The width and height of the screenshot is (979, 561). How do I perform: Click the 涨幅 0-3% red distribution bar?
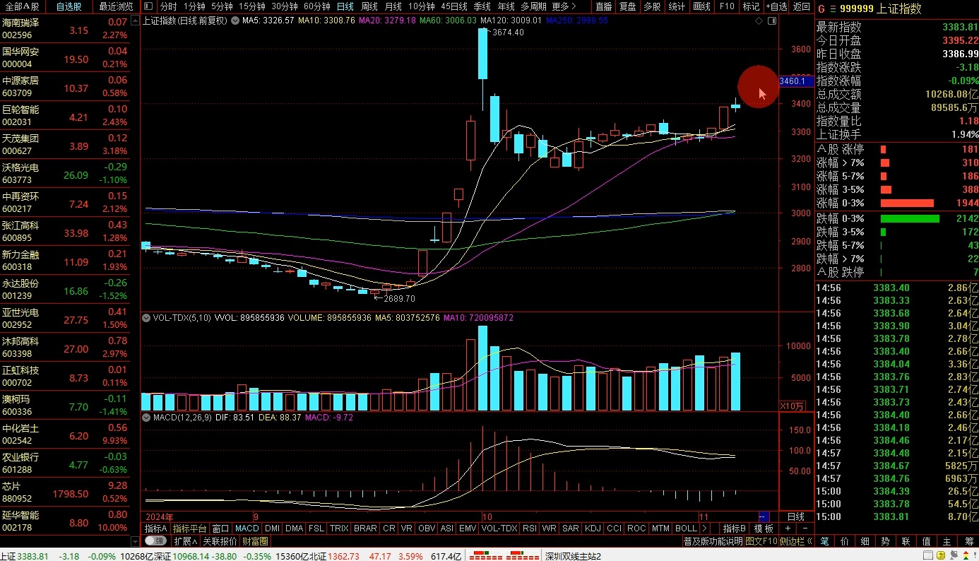pyautogui.click(x=907, y=203)
